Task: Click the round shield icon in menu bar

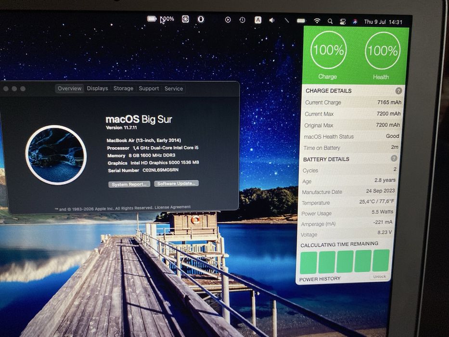Action: point(201,19)
